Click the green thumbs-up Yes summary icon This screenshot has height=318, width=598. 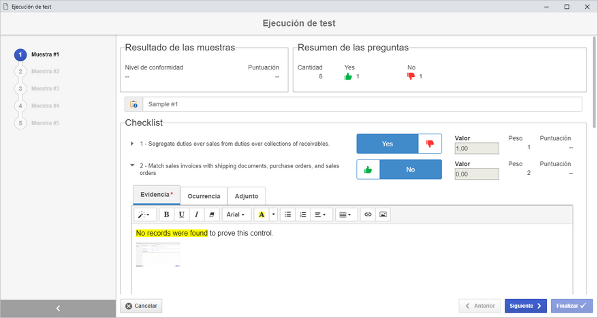(x=348, y=77)
